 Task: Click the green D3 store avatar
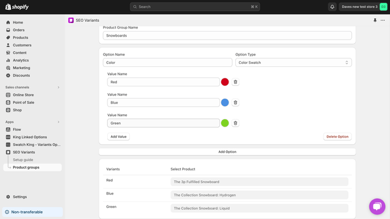[x=383, y=7]
